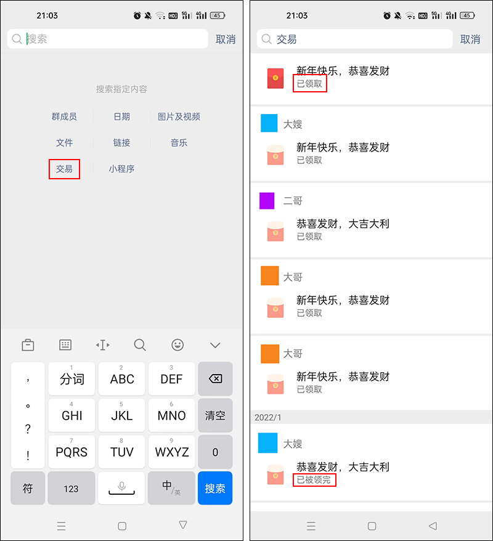Open the emoji picker from keyboard toolbar
The height and width of the screenshot is (541, 493).
pyautogui.click(x=177, y=346)
